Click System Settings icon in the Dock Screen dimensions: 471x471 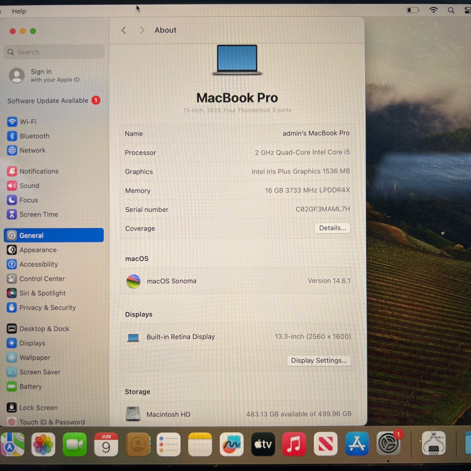pos(388,443)
